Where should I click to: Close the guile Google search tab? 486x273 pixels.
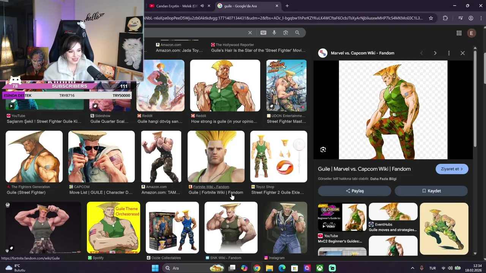pyautogui.click(x=277, y=6)
